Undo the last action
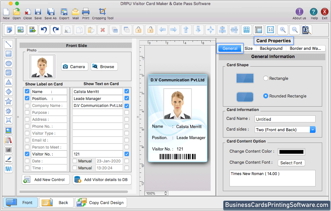 [x=44, y=30]
